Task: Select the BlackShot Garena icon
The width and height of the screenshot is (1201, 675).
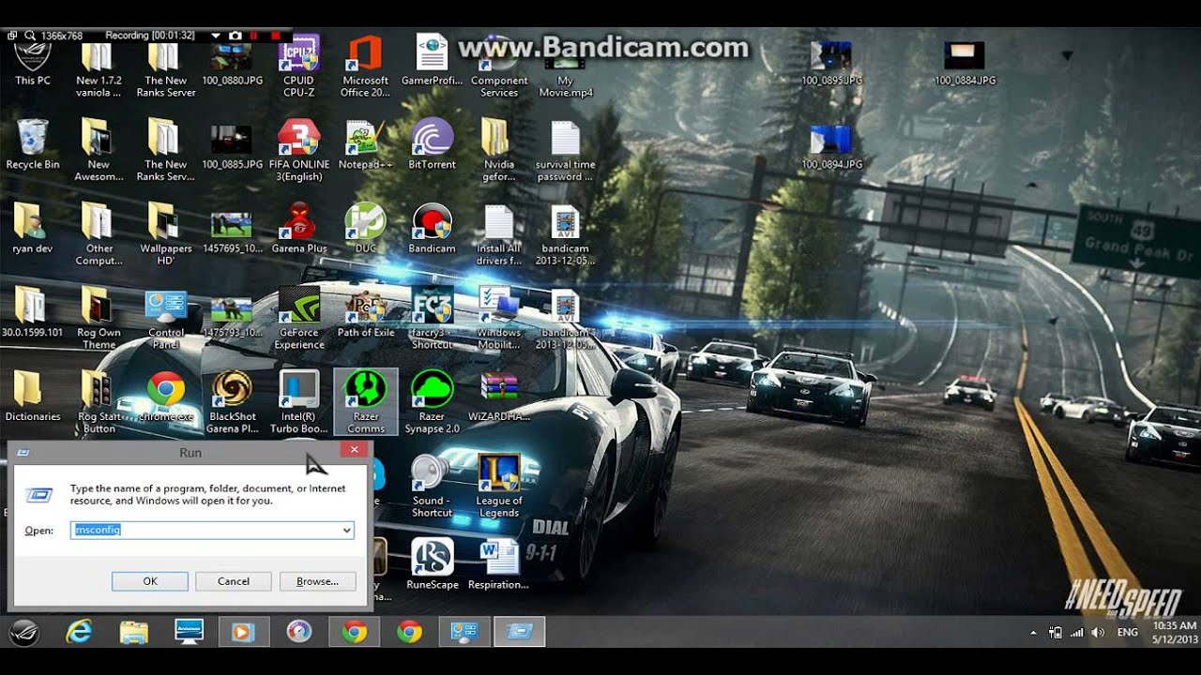Action: point(233,403)
